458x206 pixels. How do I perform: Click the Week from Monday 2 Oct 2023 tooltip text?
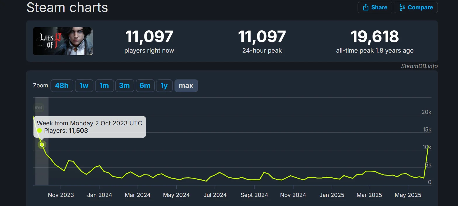[x=89, y=123]
